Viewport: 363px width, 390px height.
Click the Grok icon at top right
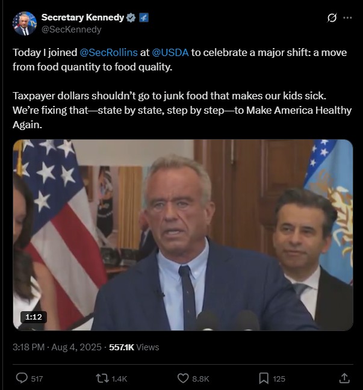(x=332, y=17)
